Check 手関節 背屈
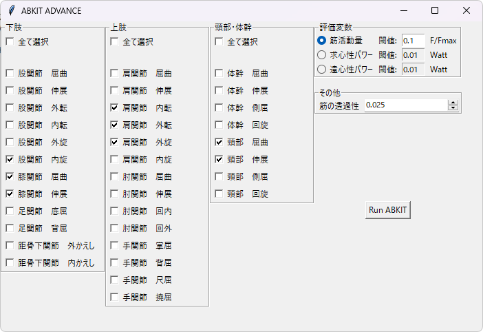 click(x=114, y=263)
